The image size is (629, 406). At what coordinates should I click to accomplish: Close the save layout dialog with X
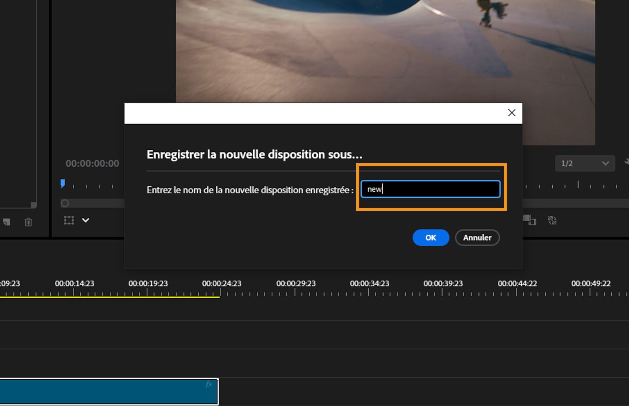pyautogui.click(x=511, y=113)
